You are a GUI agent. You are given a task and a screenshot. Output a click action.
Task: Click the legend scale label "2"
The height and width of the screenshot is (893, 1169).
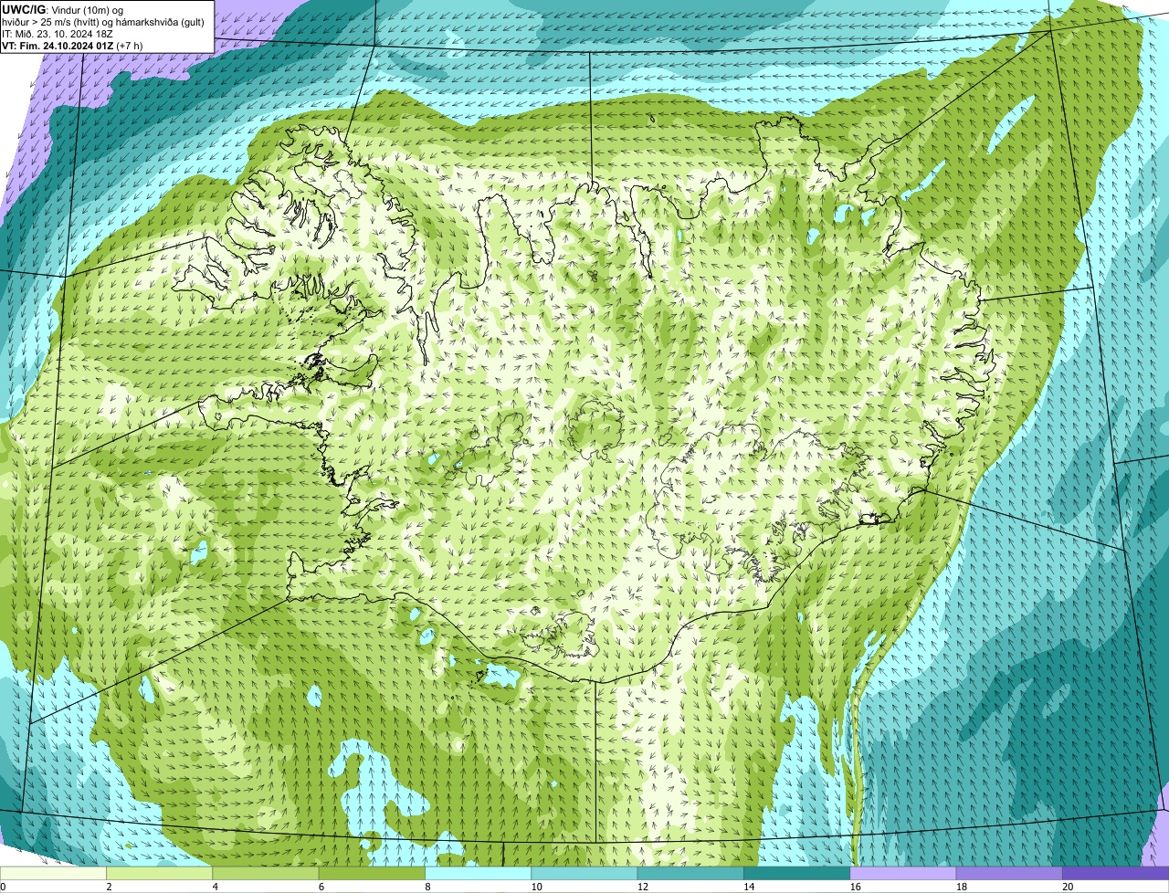(109, 887)
